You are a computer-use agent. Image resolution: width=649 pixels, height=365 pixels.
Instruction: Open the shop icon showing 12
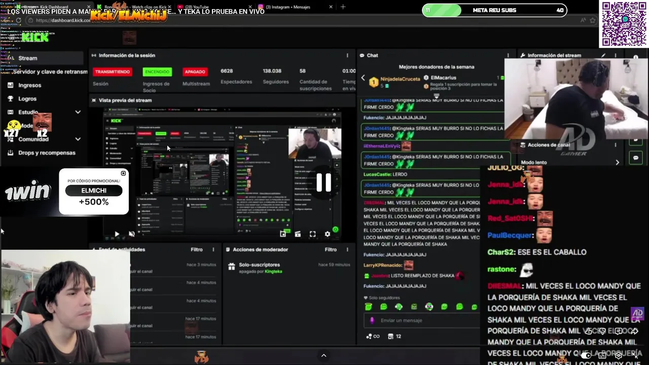(x=394, y=336)
